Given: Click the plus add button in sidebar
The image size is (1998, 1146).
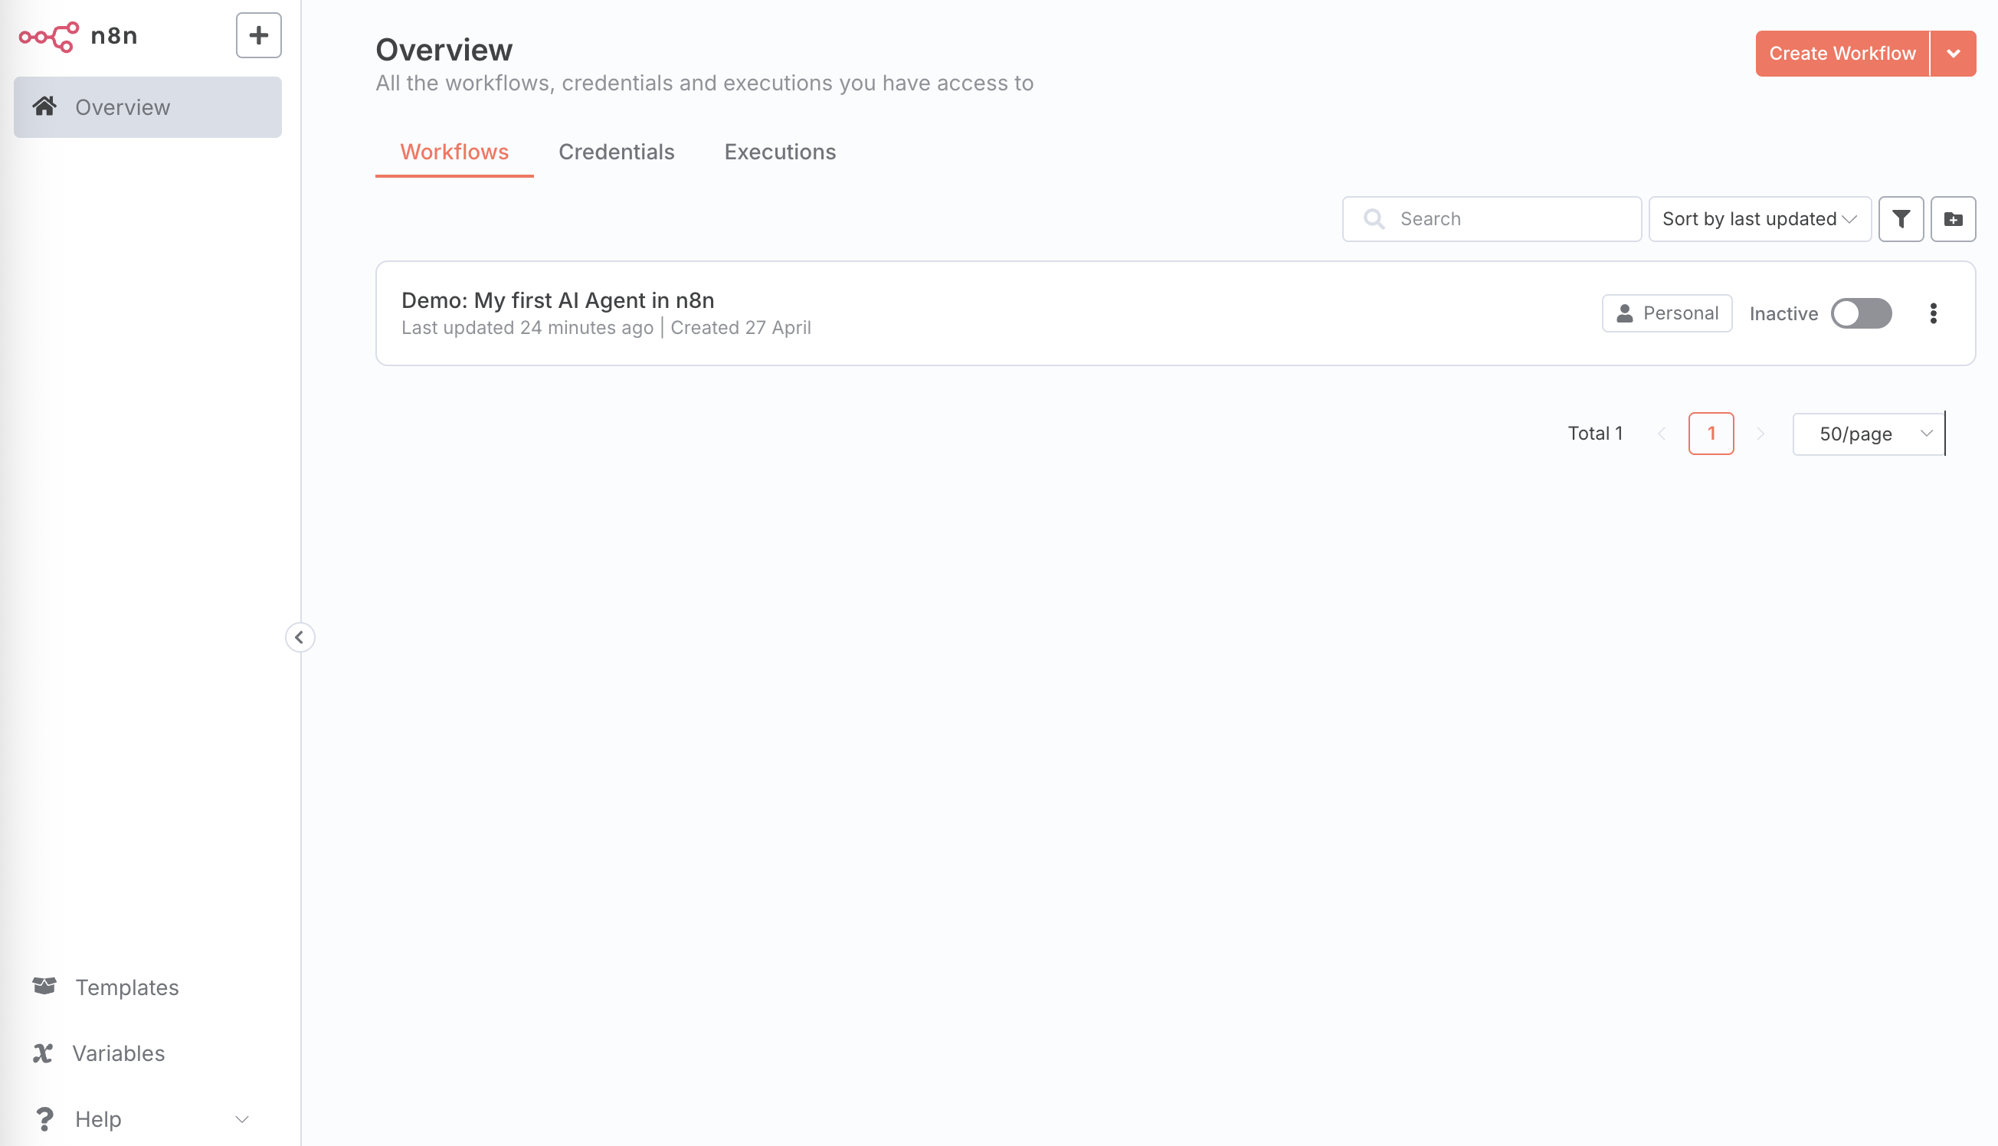Looking at the screenshot, I should pos(258,35).
